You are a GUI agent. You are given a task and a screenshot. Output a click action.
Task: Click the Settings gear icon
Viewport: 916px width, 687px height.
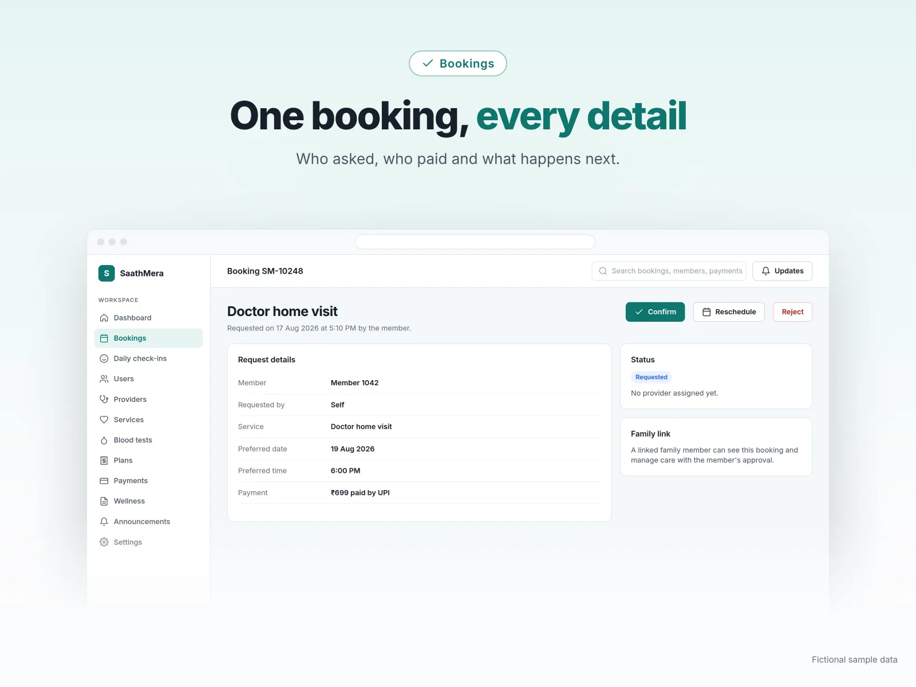tap(104, 542)
